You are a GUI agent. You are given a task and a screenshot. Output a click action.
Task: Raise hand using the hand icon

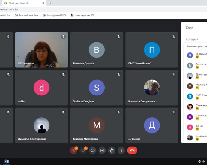point(112,150)
